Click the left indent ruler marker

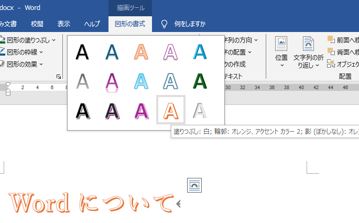pos(8,92)
